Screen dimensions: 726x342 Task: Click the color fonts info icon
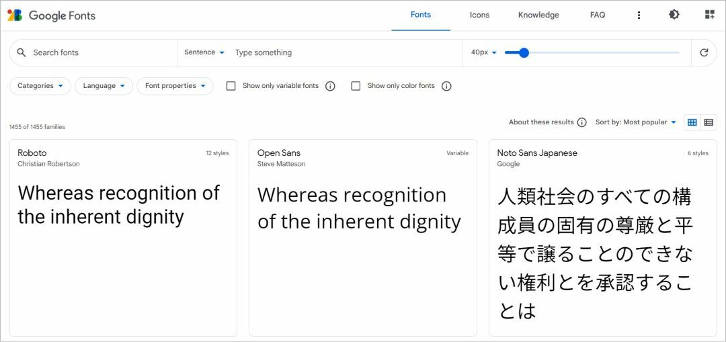tap(446, 86)
